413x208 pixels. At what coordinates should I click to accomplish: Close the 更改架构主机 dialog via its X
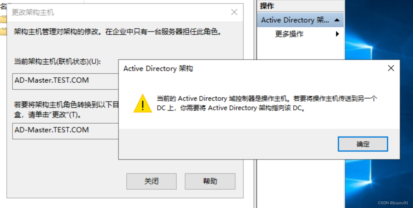click(x=234, y=12)
